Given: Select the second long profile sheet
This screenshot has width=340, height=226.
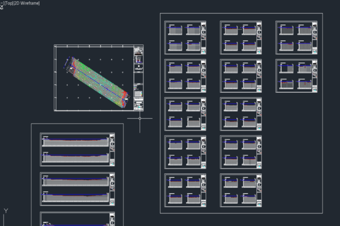Looking at the screenshot, I should [x=78, y=189].
